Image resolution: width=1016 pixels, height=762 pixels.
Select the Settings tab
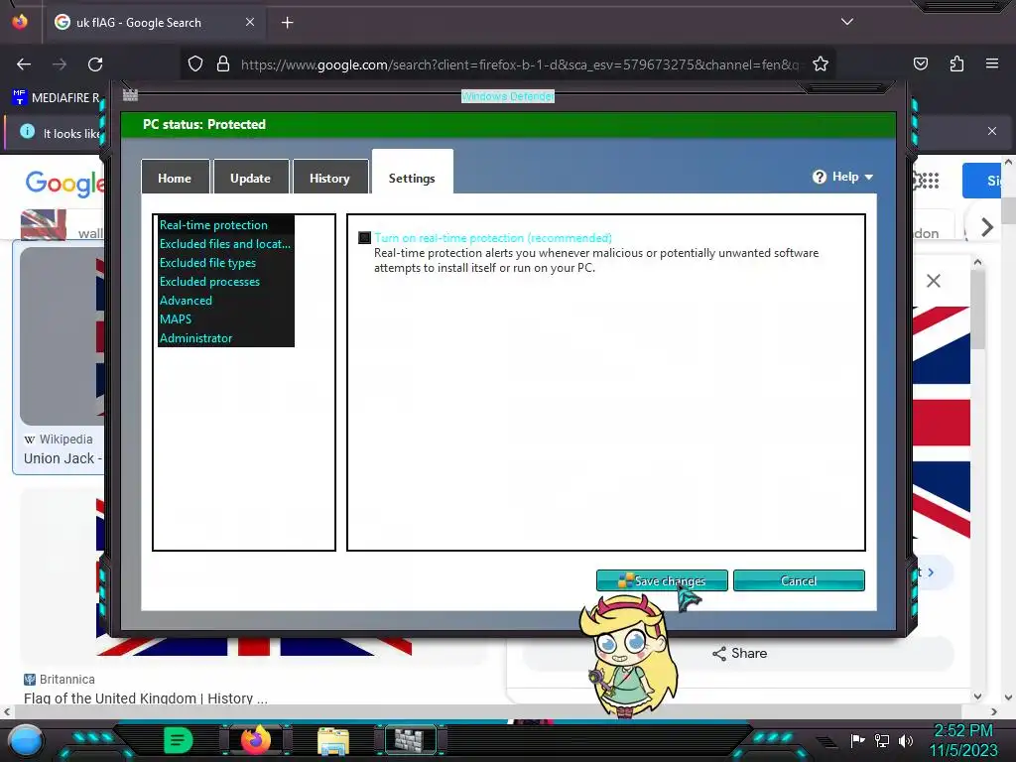(x=412, y=179)
